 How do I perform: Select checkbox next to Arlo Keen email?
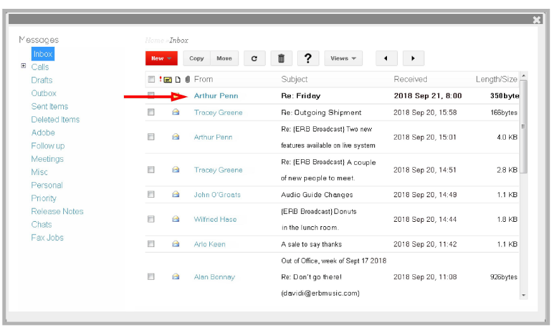[151, 244]
